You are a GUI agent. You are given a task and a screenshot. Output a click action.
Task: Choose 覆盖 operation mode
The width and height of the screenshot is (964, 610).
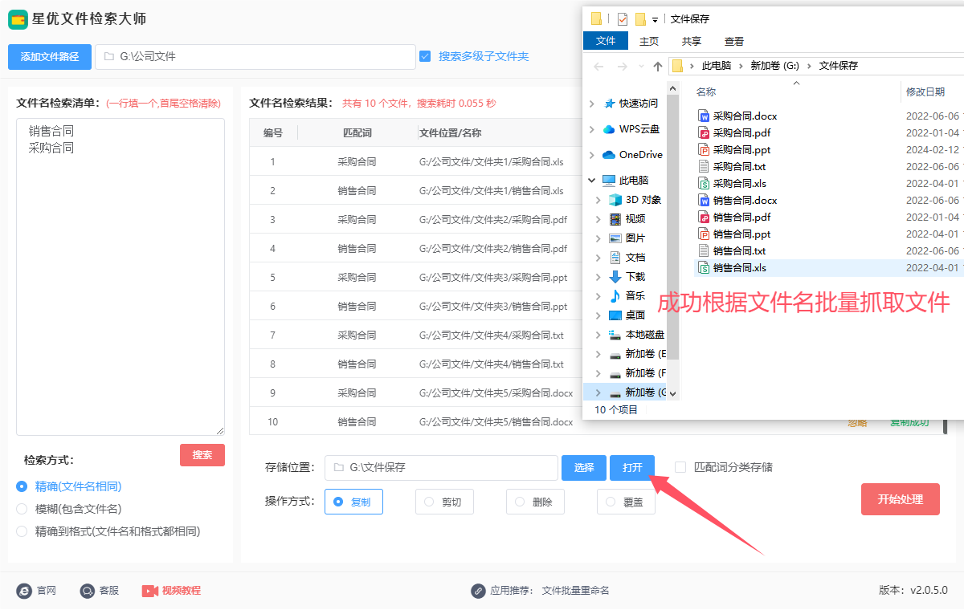tap(626, 502)
